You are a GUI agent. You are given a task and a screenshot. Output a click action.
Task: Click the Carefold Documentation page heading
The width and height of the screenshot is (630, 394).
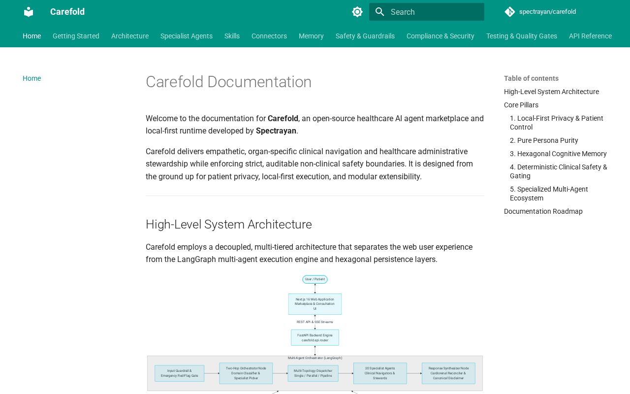[228, 82]
